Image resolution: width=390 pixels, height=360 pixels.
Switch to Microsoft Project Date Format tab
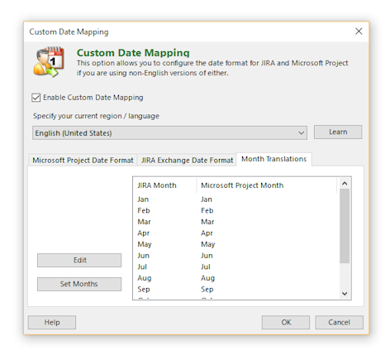[83, 160]
